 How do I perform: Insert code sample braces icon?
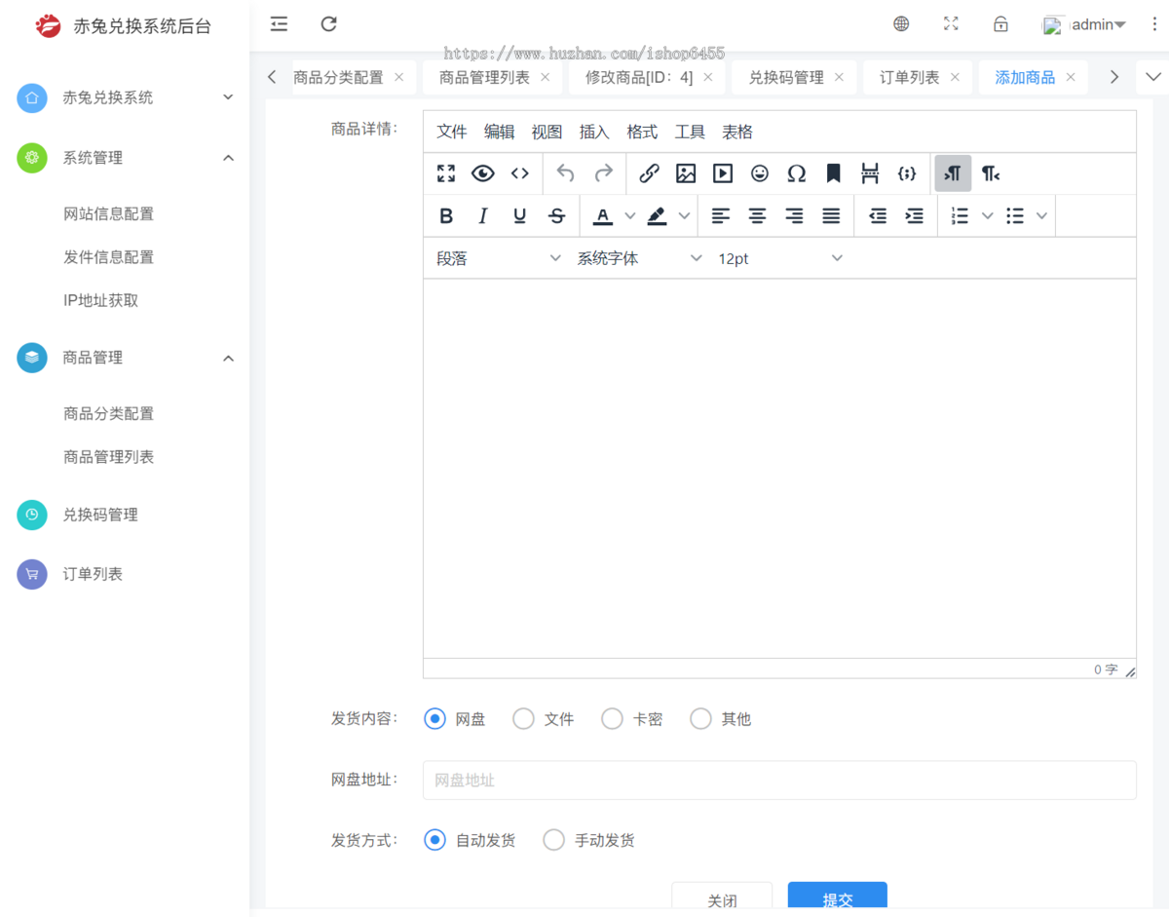pyautogui.click(x=907, y=173)
